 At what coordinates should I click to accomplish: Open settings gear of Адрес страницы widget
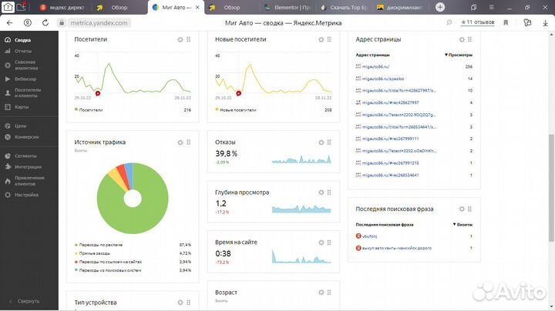[x=462, y=39]
